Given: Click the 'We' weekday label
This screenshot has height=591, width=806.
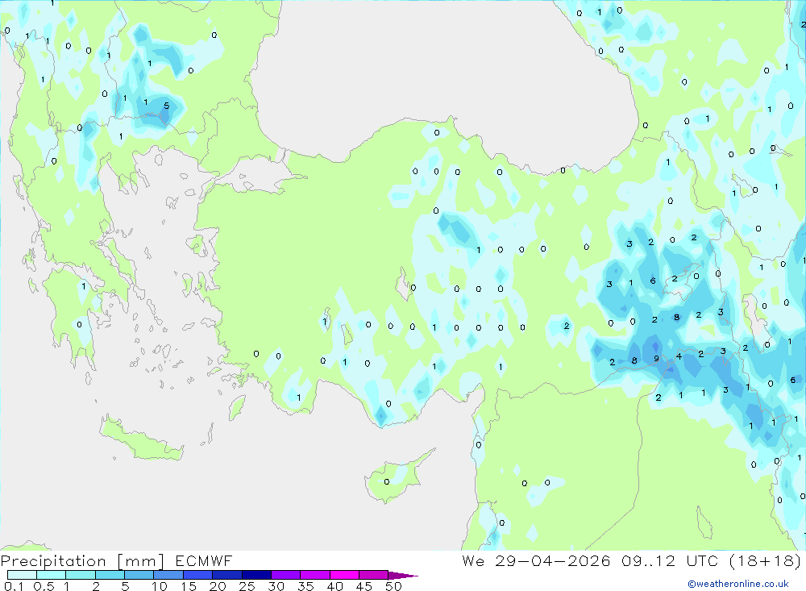Looking at the screenshot, I should pos(473,560).
